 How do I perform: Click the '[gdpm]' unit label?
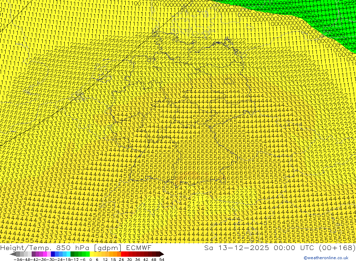point(108,248)
